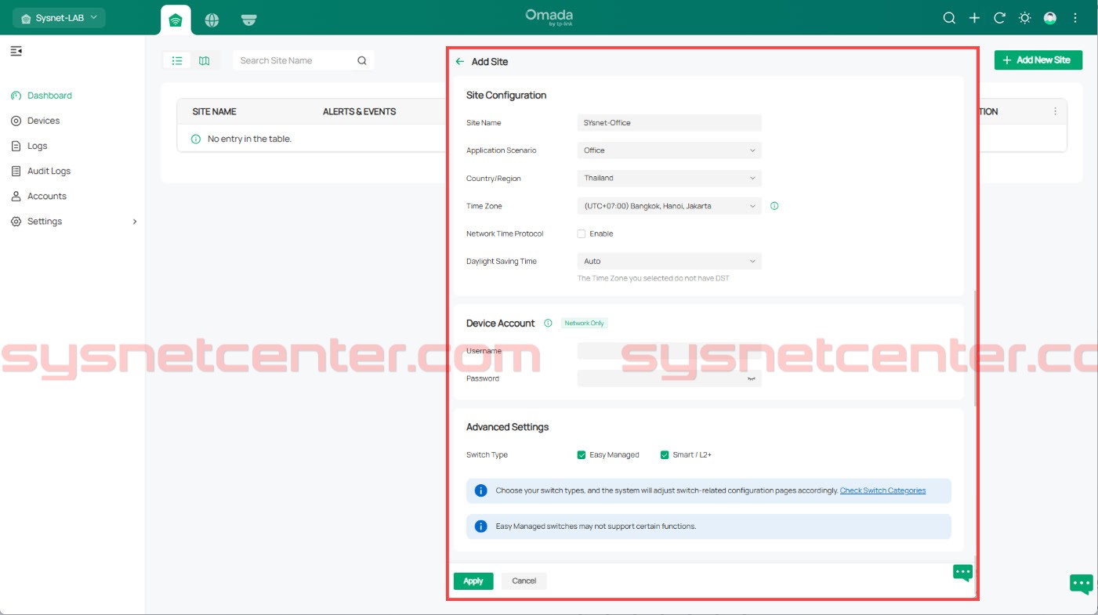Open the Check Switch Categories link

point(882,490)
